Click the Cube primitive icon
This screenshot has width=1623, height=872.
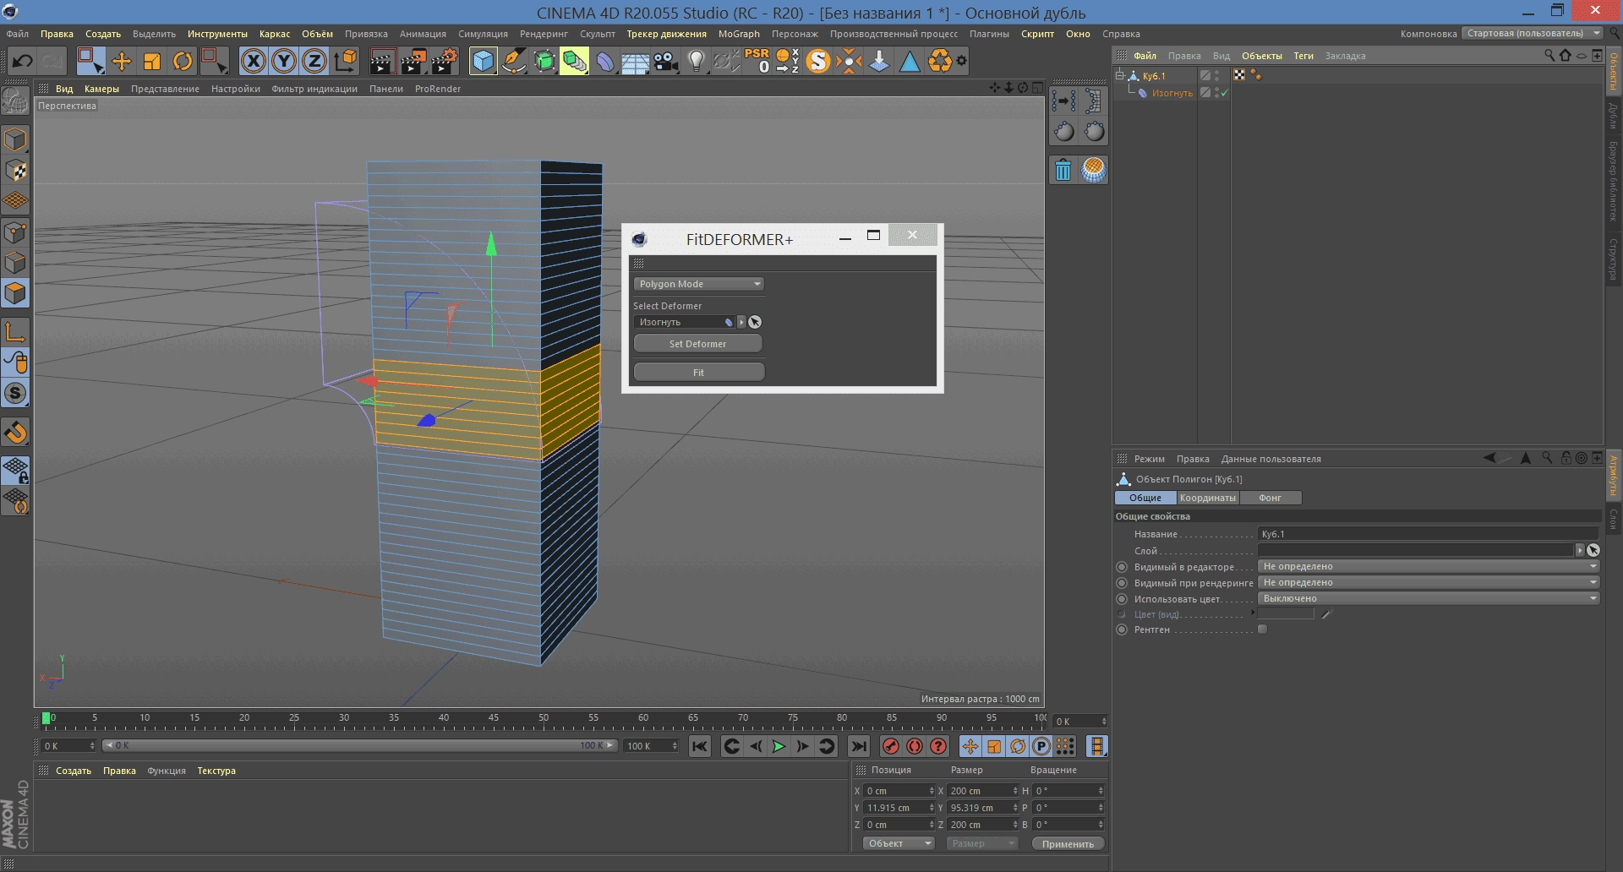(x=483, y=61)
